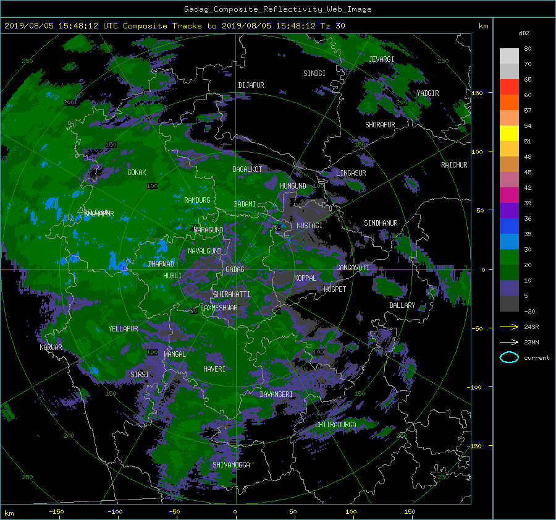This screenshot has width=556, height=520.
Task: Click the BADAMI city label
Action: 245,204
